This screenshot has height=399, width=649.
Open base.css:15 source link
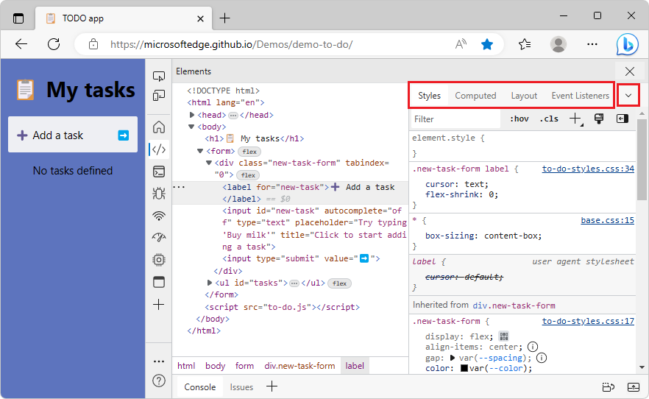coord(607,220)
